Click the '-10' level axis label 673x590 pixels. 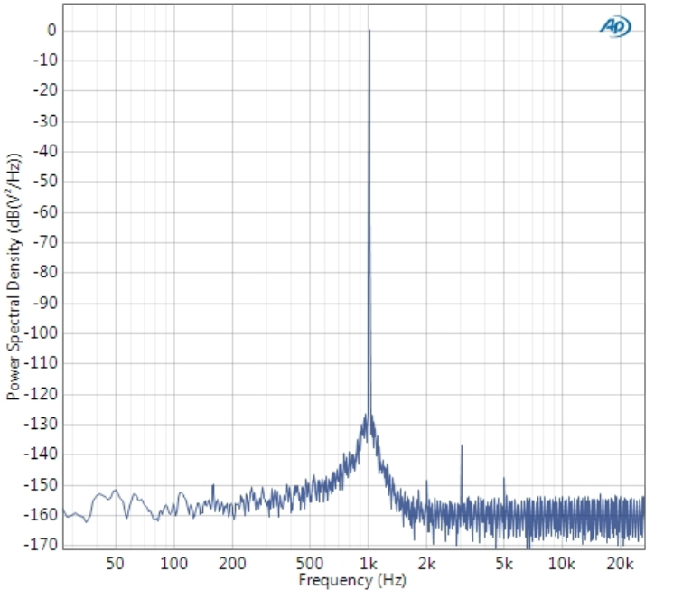point(45,61)
